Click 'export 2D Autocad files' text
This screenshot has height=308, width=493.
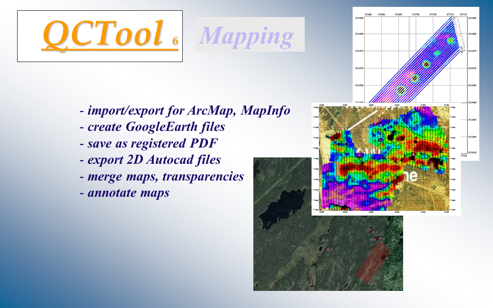tap(150, 160)
